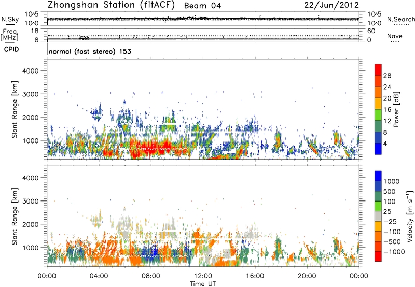Pick the red swatch atop the power colorbar
Viewport: 415px width, 287px height.
tap(378, 70)
